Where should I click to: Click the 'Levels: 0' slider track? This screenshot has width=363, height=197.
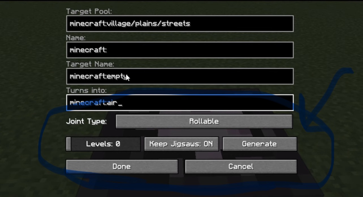pyautogui.click(x=103, y=144)
